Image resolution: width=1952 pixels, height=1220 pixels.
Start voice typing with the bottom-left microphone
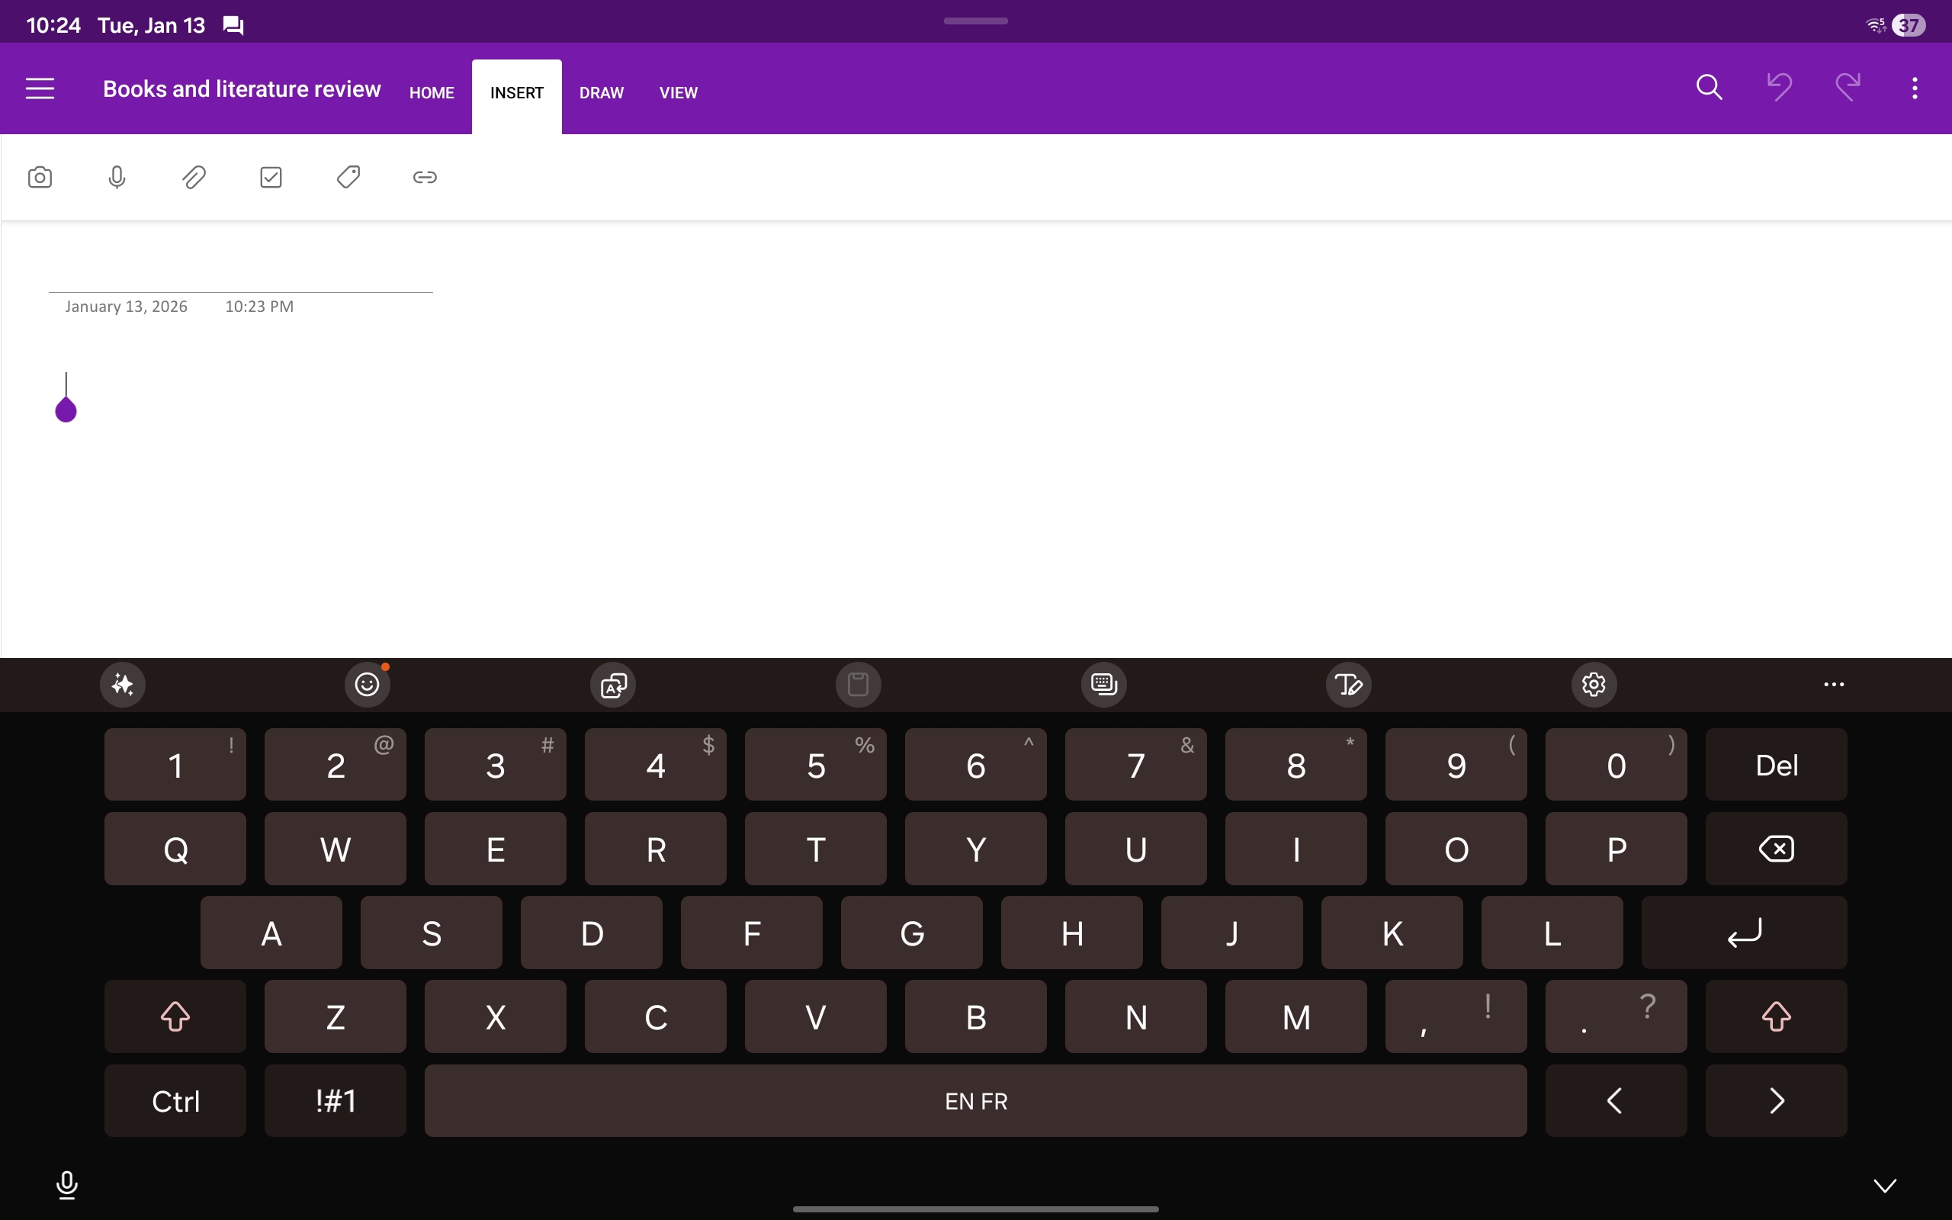tap(68, 1185)
